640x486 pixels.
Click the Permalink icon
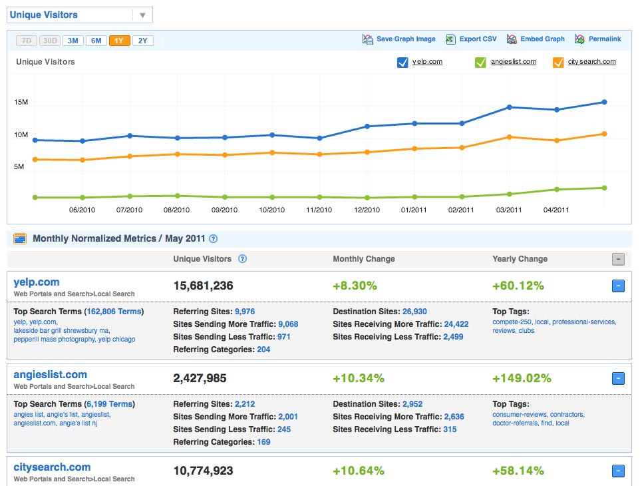coord(579,39)
